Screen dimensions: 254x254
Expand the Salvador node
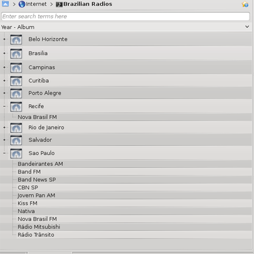tap(4, 140)
